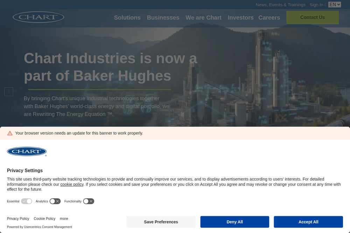Screen dimensions: 350x233
Task: Open the EN language dropdown
Action: coord(335,5)
